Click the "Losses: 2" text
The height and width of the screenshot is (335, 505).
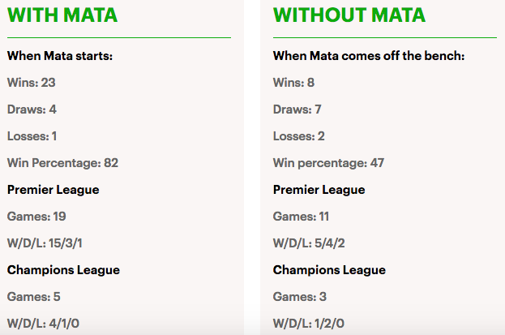tap(299, 136)
